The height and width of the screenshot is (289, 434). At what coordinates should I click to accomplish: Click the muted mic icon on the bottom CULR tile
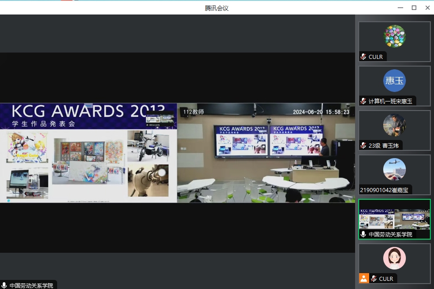coord(374,279)
